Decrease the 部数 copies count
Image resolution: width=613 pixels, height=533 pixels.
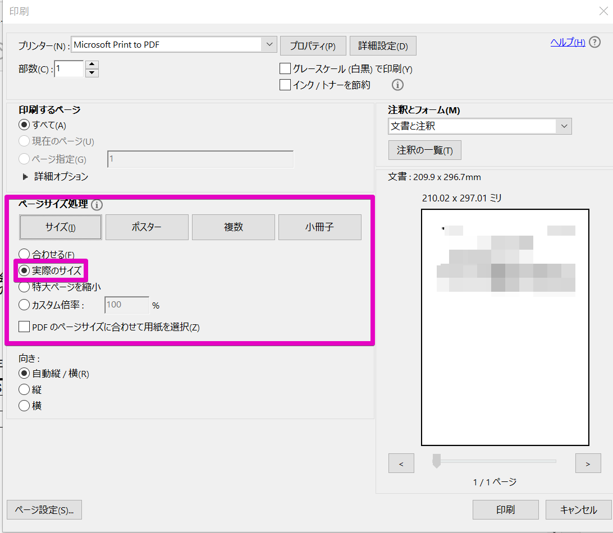(x=92, y=73)
